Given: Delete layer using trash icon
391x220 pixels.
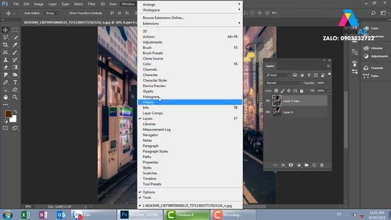Looking at the screenshot, I should click(322, 165).
